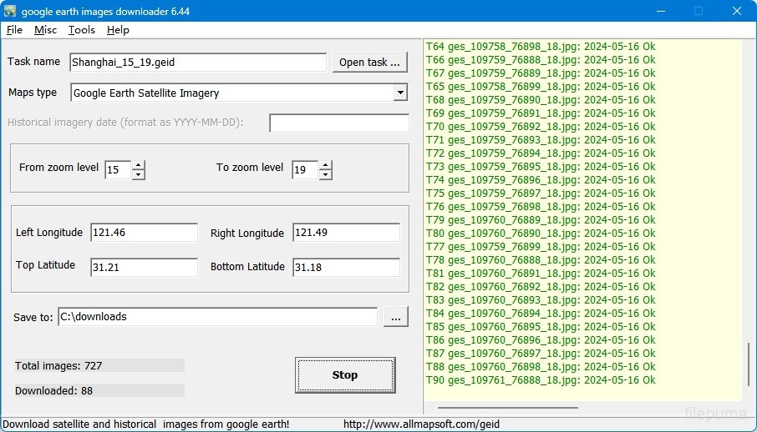Click into the Top Latitude field
This screenshot has width=757, height=432.
click(x=144, y=267)
